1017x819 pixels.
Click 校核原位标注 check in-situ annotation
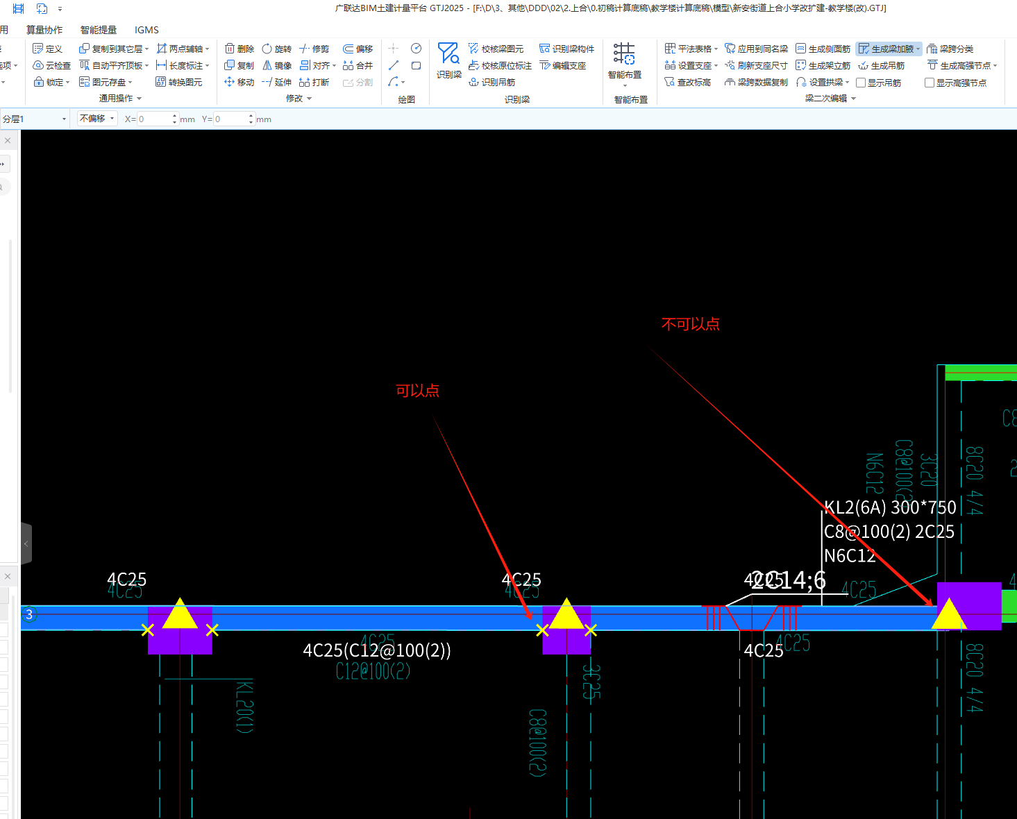(x=500, y=65)
